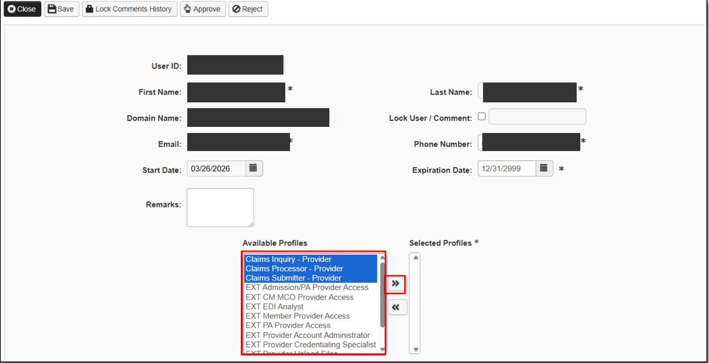
Task: Reject the user request
Action: (248, 9)
